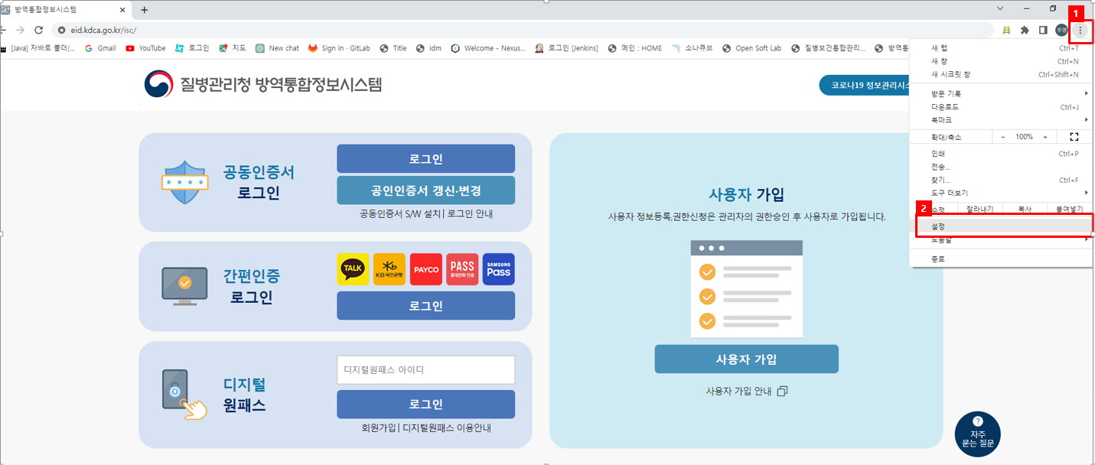Open the 회원가입 link

click(x=380, y=428)
